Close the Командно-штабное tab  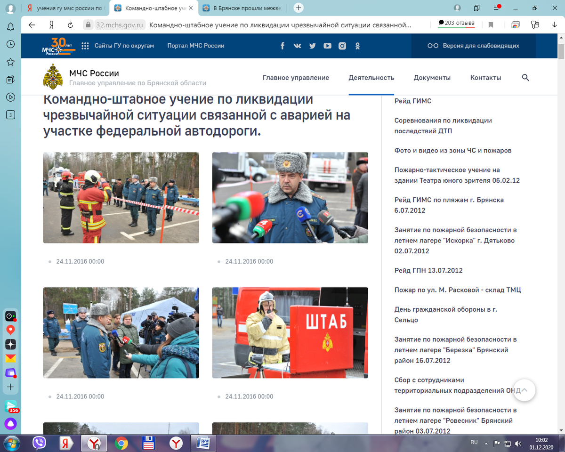pyautogui.click(x=191, y=8)
